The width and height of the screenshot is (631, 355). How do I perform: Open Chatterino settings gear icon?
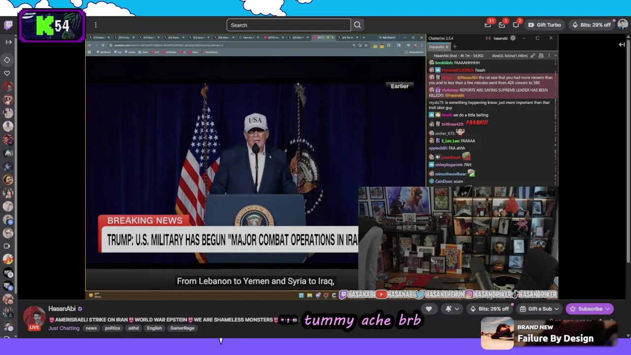click(x=513, y=38)
